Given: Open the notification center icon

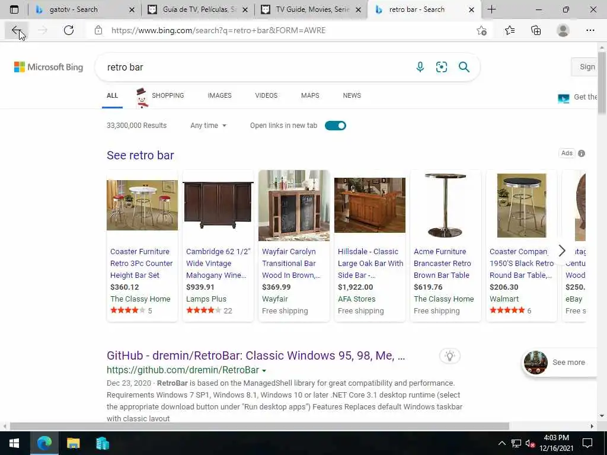Looking at the screenshot, I should pos(587,443).
